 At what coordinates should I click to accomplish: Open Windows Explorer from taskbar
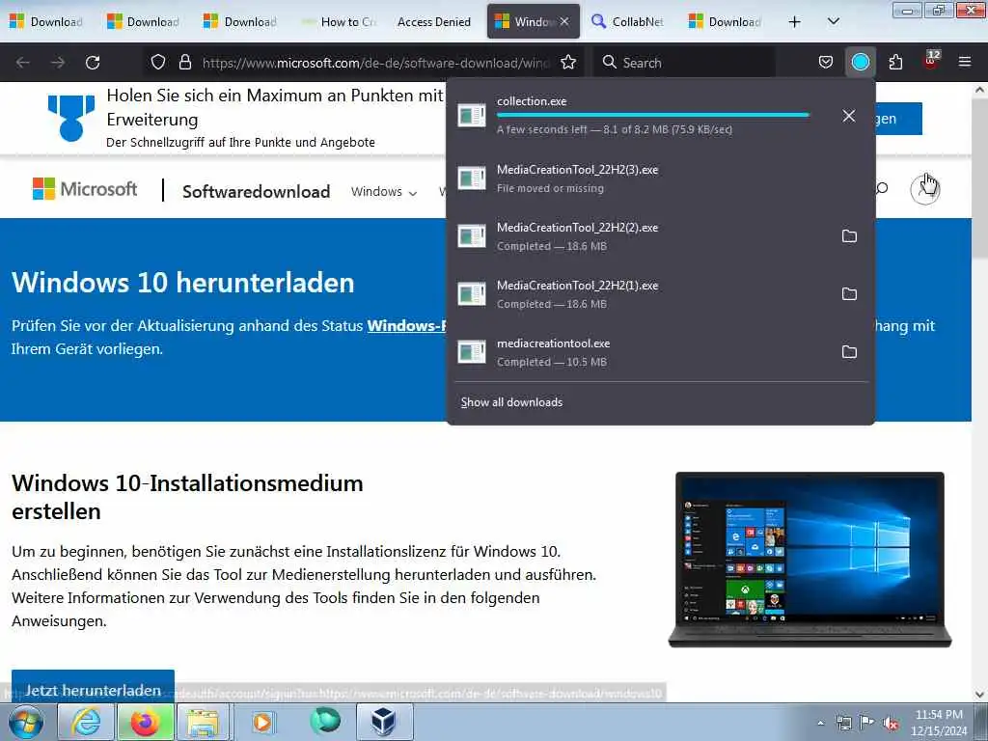click(x=203, y=722)
